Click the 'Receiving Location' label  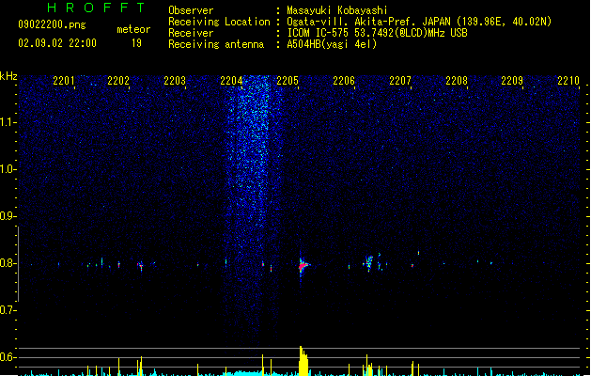219,22
